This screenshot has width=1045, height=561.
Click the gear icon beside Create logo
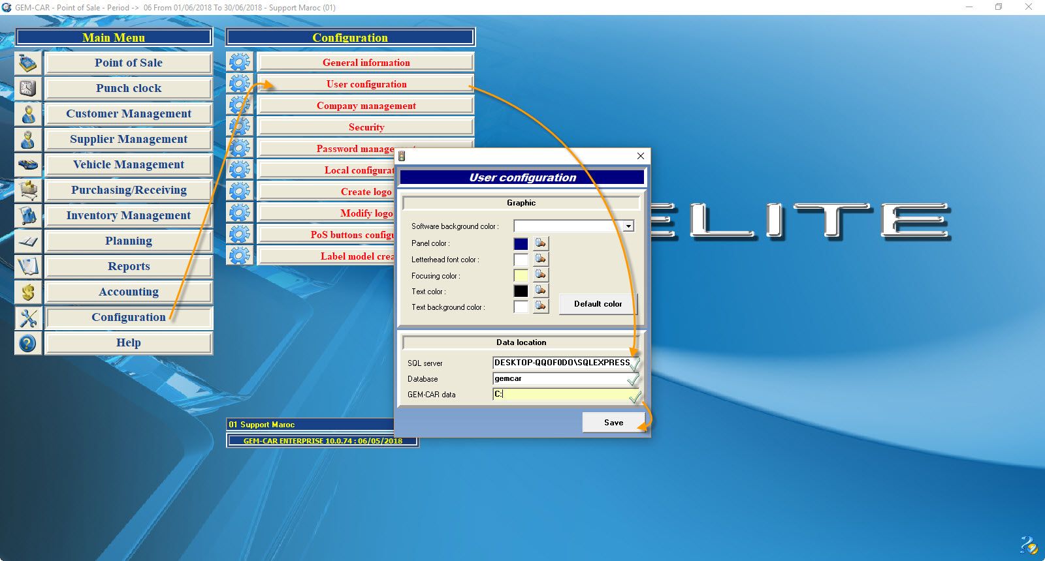click(x=240, y=191)
